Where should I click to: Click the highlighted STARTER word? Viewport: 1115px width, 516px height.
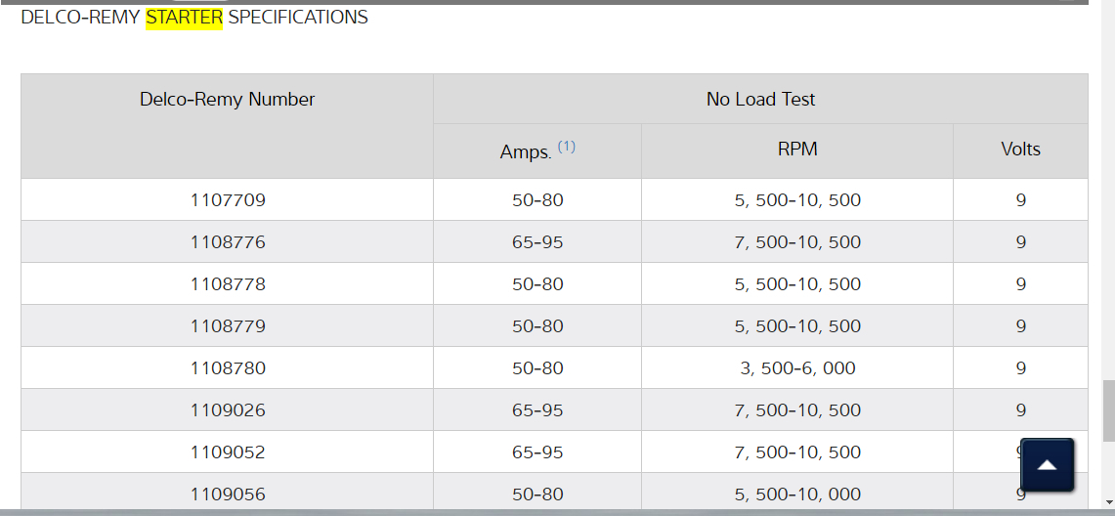pos(184,18)
